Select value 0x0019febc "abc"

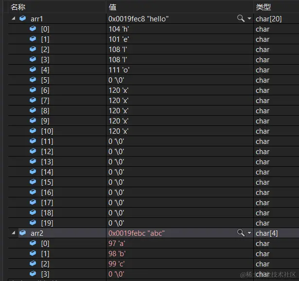coord(137,233)
